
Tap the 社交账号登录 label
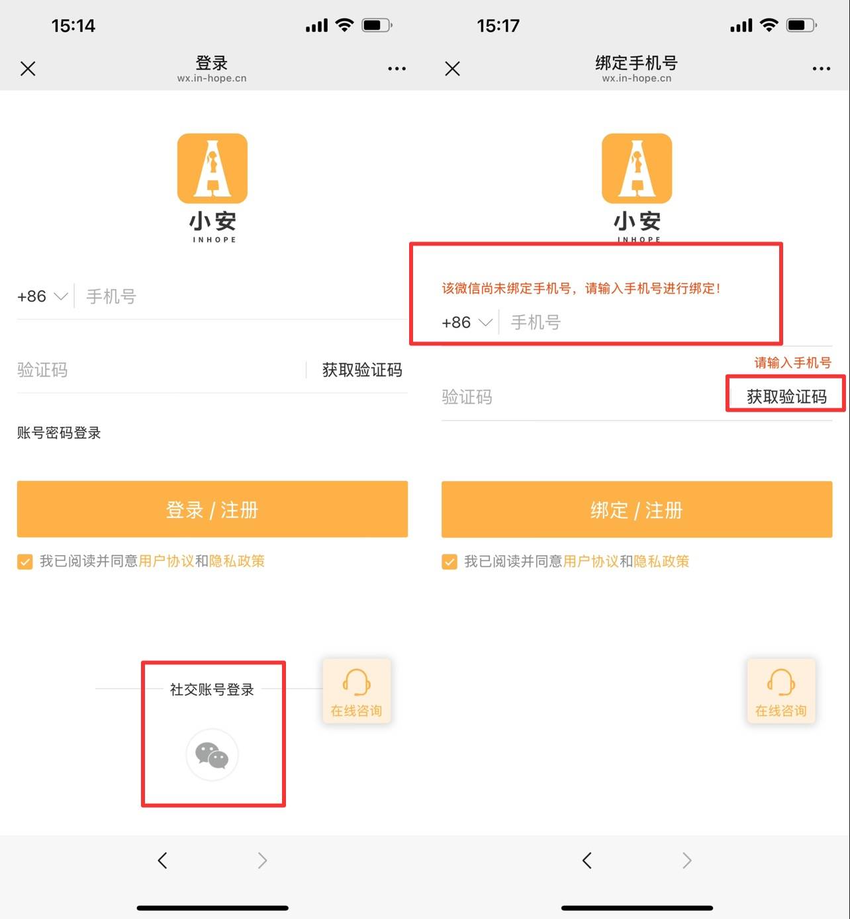(x=212, y=689)
